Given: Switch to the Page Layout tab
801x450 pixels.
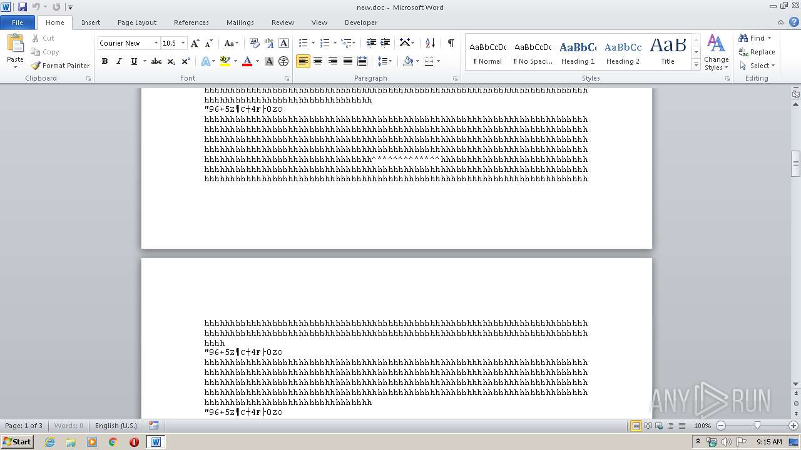Looking at the screenshot, I should pyautogui.click(x=137, y=22).
